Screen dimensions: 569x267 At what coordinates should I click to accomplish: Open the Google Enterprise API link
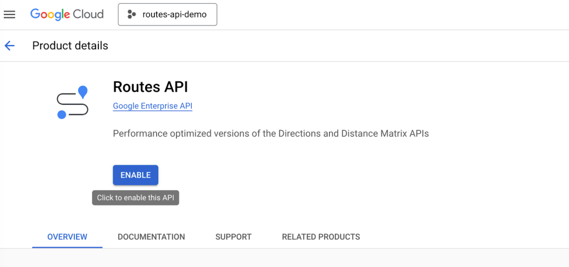pyautogui.click(x=152, y=106)
